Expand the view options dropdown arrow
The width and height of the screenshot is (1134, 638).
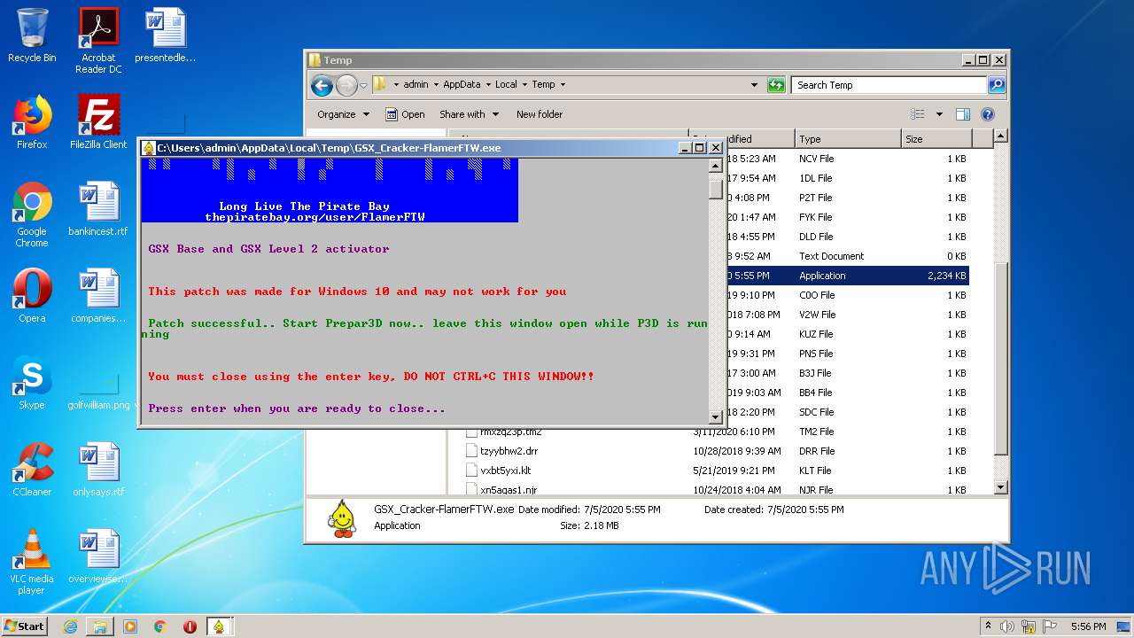(939, 114)
